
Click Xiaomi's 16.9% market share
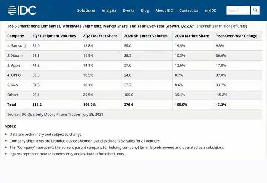point(88,55)
